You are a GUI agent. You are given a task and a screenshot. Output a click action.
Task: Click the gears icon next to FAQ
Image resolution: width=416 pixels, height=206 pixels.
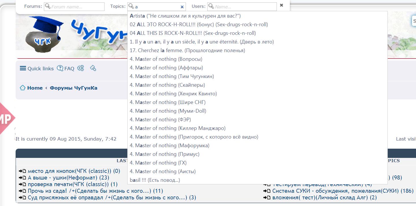pyautogui.click(x=81, y=68)
